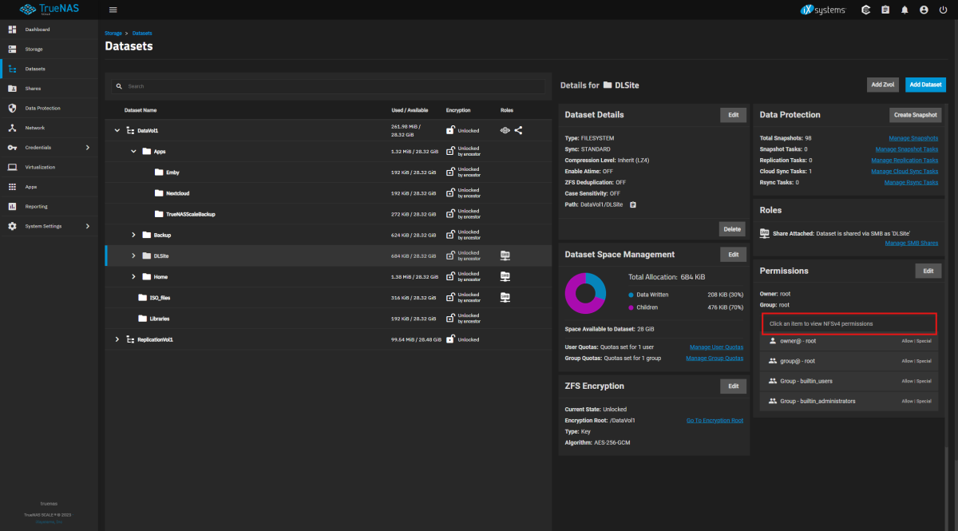Open the Manage Snapshots link
Image resolution: width=958 pixels, height=531 pixels.
coord(913,138)
